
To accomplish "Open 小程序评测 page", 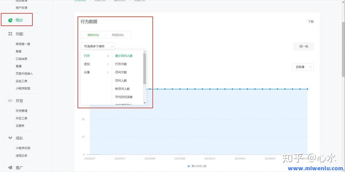I will pos(23,148).
